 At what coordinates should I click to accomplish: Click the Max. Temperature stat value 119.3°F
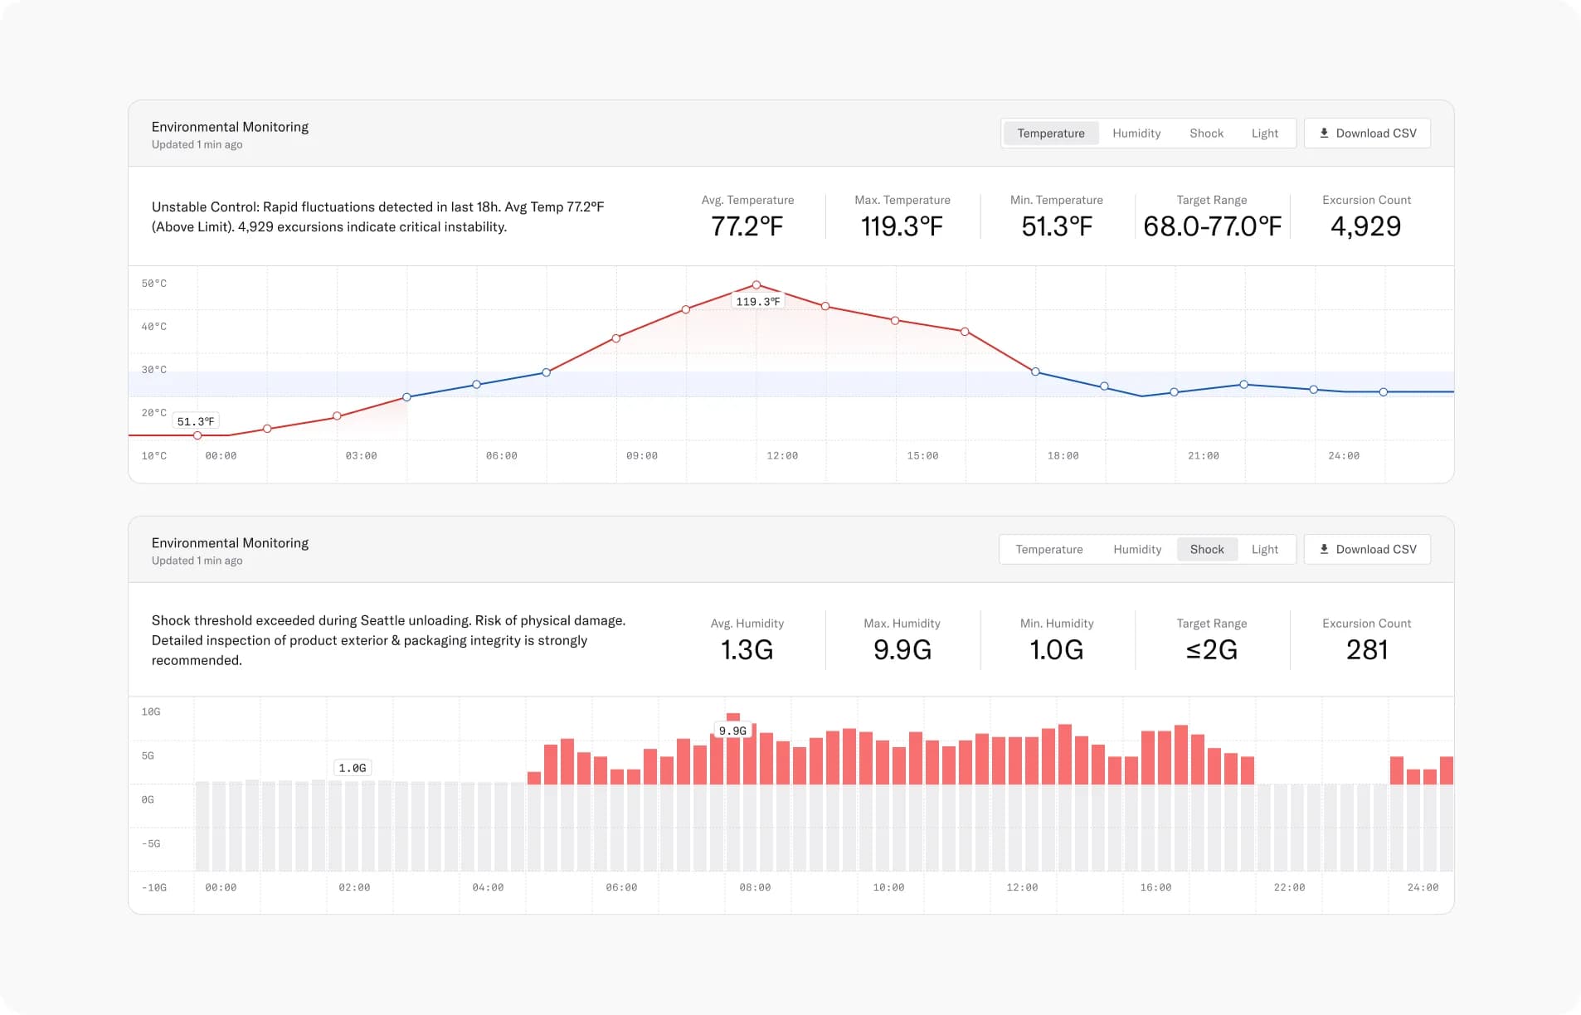tap(902, 226)
